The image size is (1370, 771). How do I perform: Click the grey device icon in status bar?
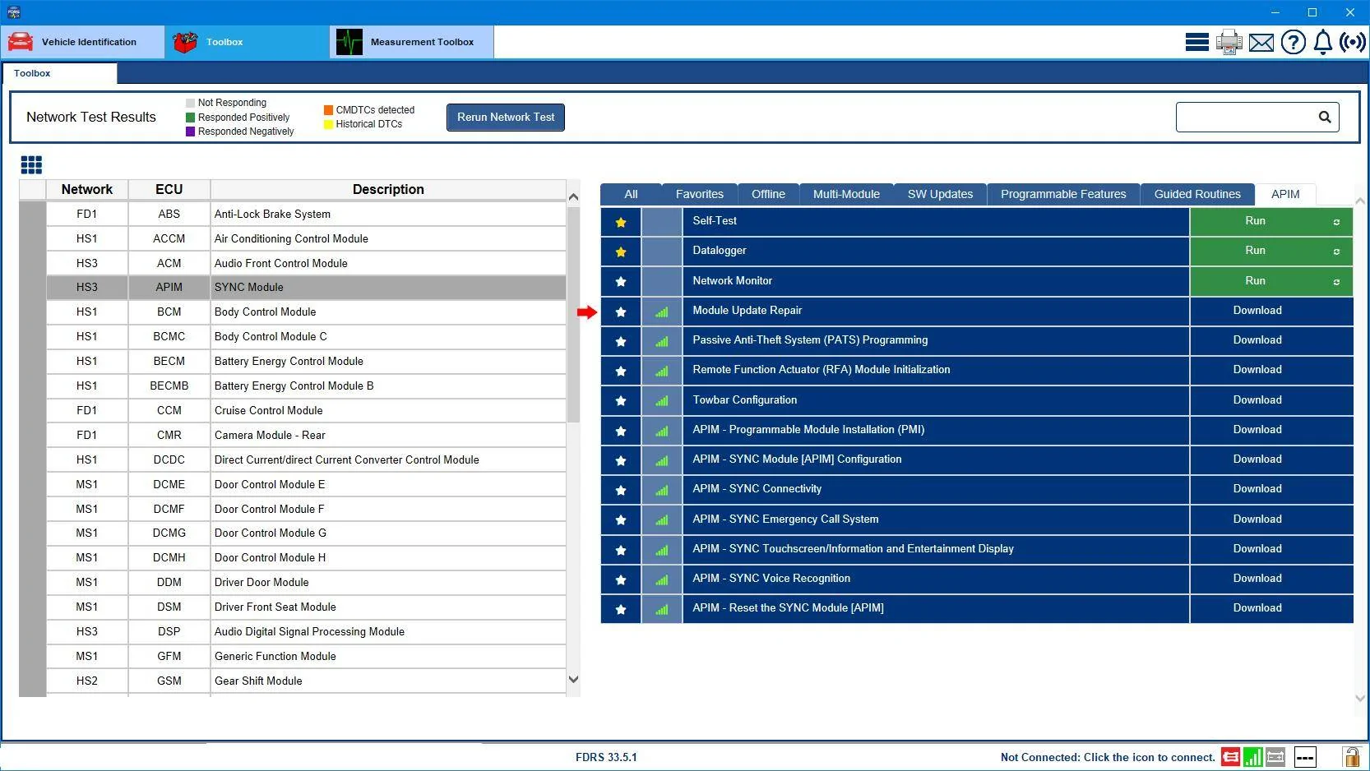1275,757
